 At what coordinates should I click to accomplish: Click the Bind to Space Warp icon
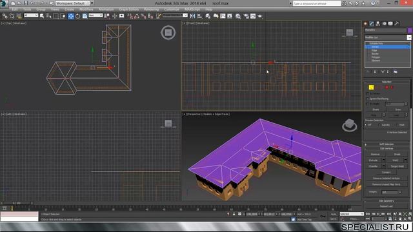tap(19, 16)
